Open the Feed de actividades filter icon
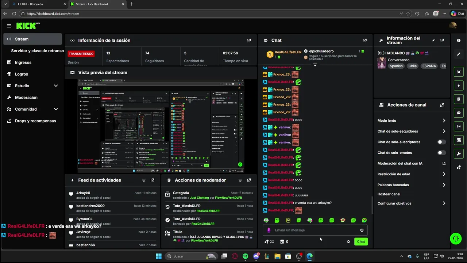 click(144, 180)
